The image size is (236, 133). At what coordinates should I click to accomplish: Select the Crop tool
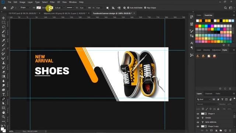(3, 36)
